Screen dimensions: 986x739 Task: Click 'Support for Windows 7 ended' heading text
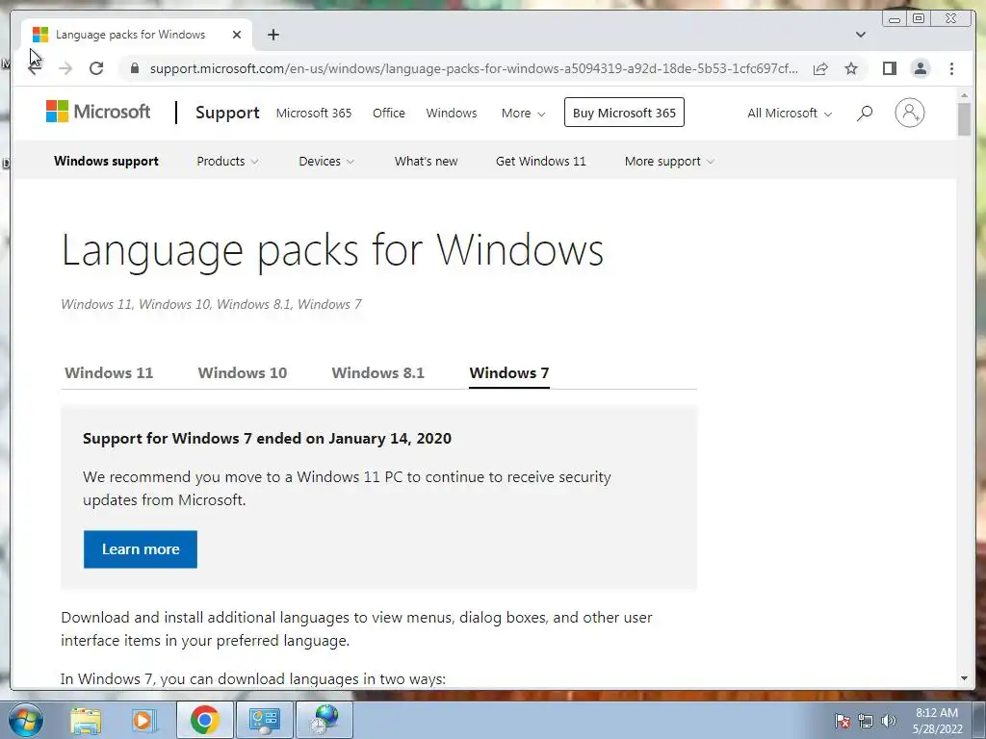coord(267,439)
